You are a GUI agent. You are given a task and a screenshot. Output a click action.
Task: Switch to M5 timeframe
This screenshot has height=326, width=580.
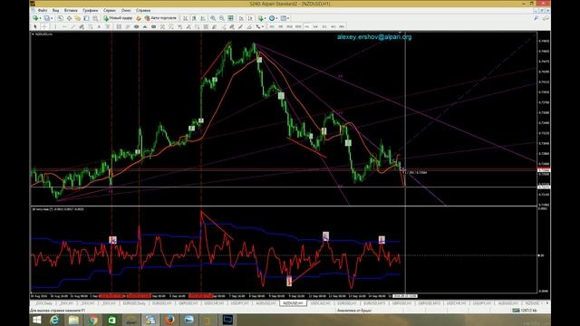click(x=280, y=26)
